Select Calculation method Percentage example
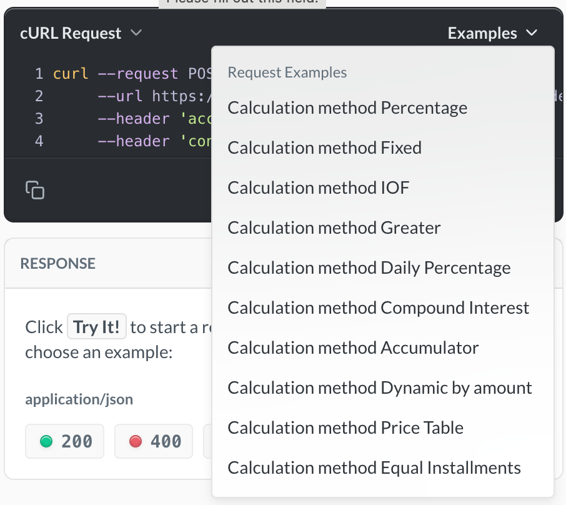Image resolution: width=566 pixels, height=505 pixels. pos(347,107)
